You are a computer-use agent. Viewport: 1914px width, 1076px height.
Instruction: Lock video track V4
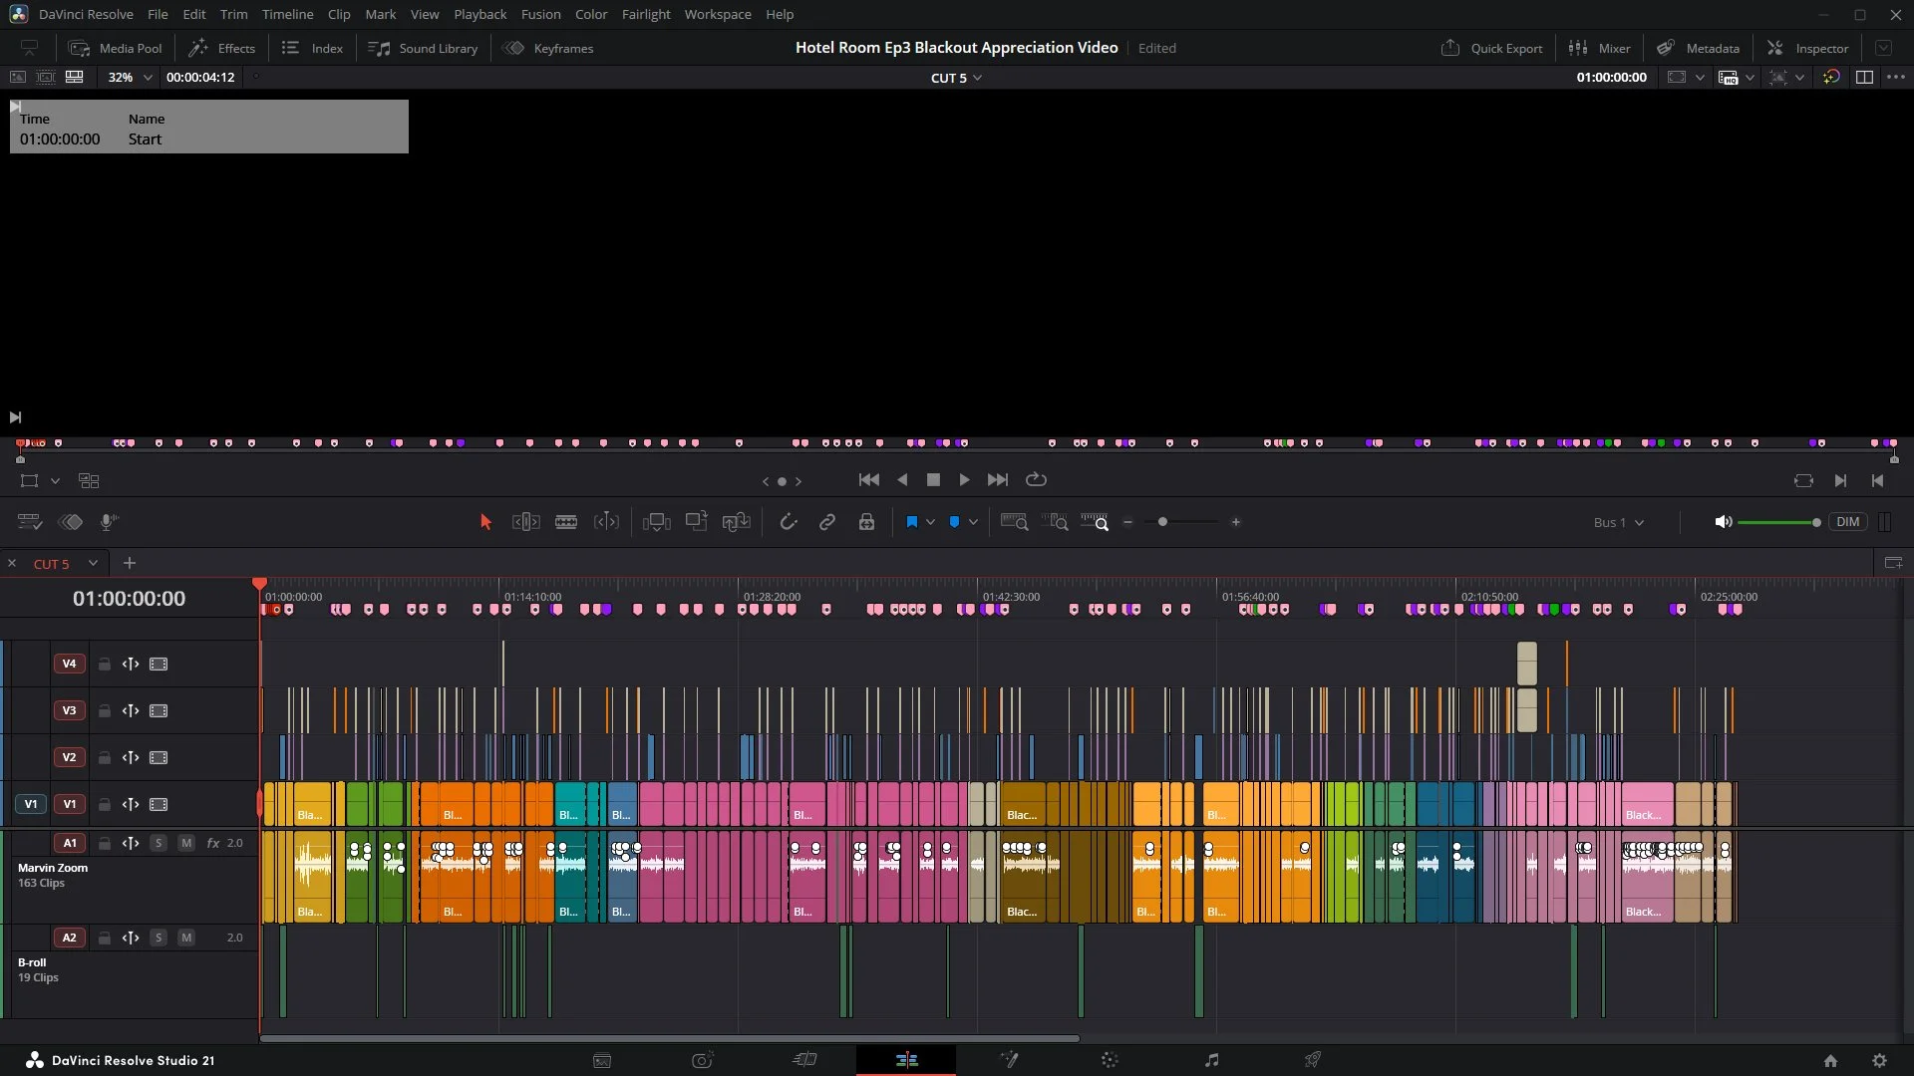click(104, 665)
